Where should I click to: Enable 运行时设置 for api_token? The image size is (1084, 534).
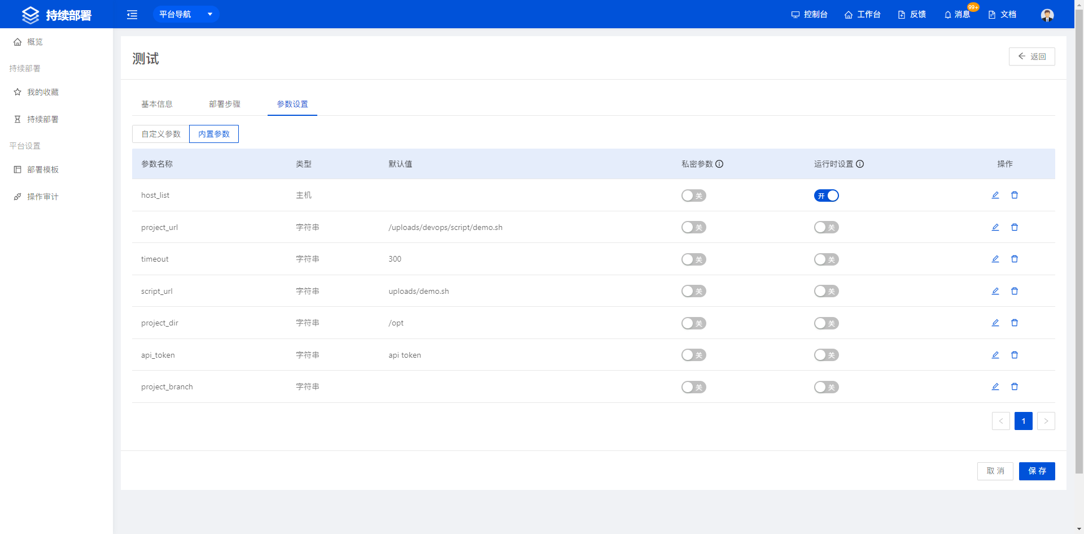coord(827,355)
